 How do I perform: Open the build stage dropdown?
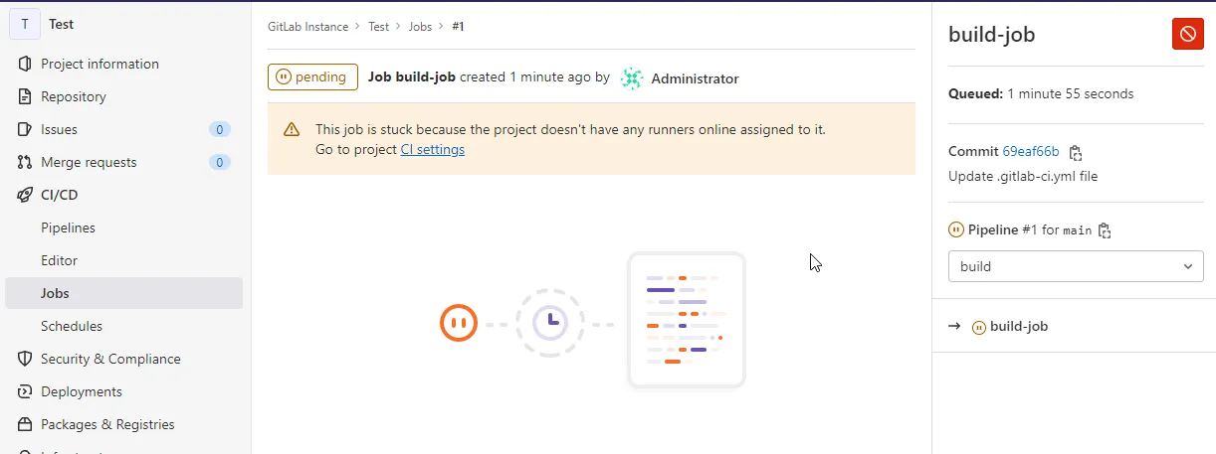pyautogui.click(x=1076, y=266)
